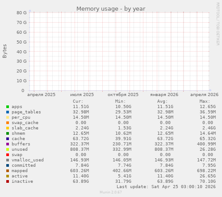Click the 'Bytes' vertical axis label
The width and height of the screenshot is (222, 197).
pyautogui.click(x=4, y=51)
